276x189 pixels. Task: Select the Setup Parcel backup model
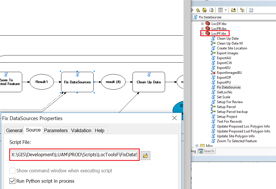[x=232, y=112]
